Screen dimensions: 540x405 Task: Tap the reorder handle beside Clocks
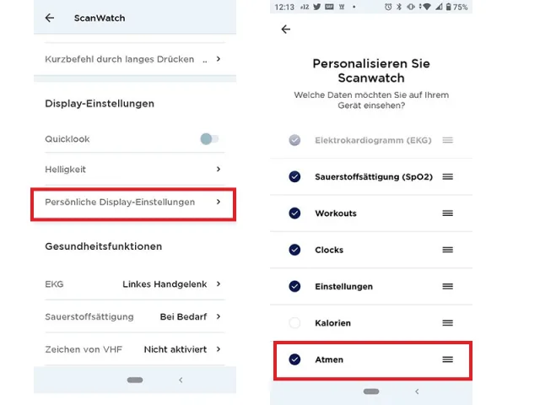448,250
